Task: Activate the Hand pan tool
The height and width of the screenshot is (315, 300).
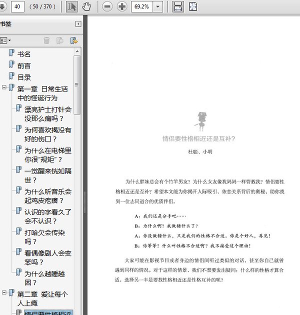Action: pyautogui.click(x=86, y=6)
